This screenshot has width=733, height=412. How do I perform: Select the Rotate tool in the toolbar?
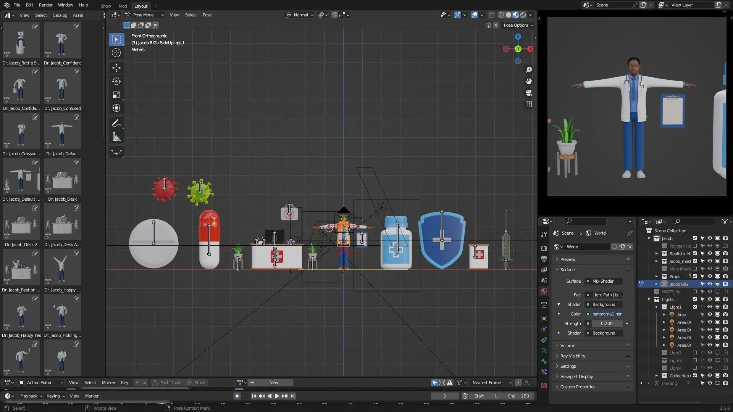click(116, 81)
